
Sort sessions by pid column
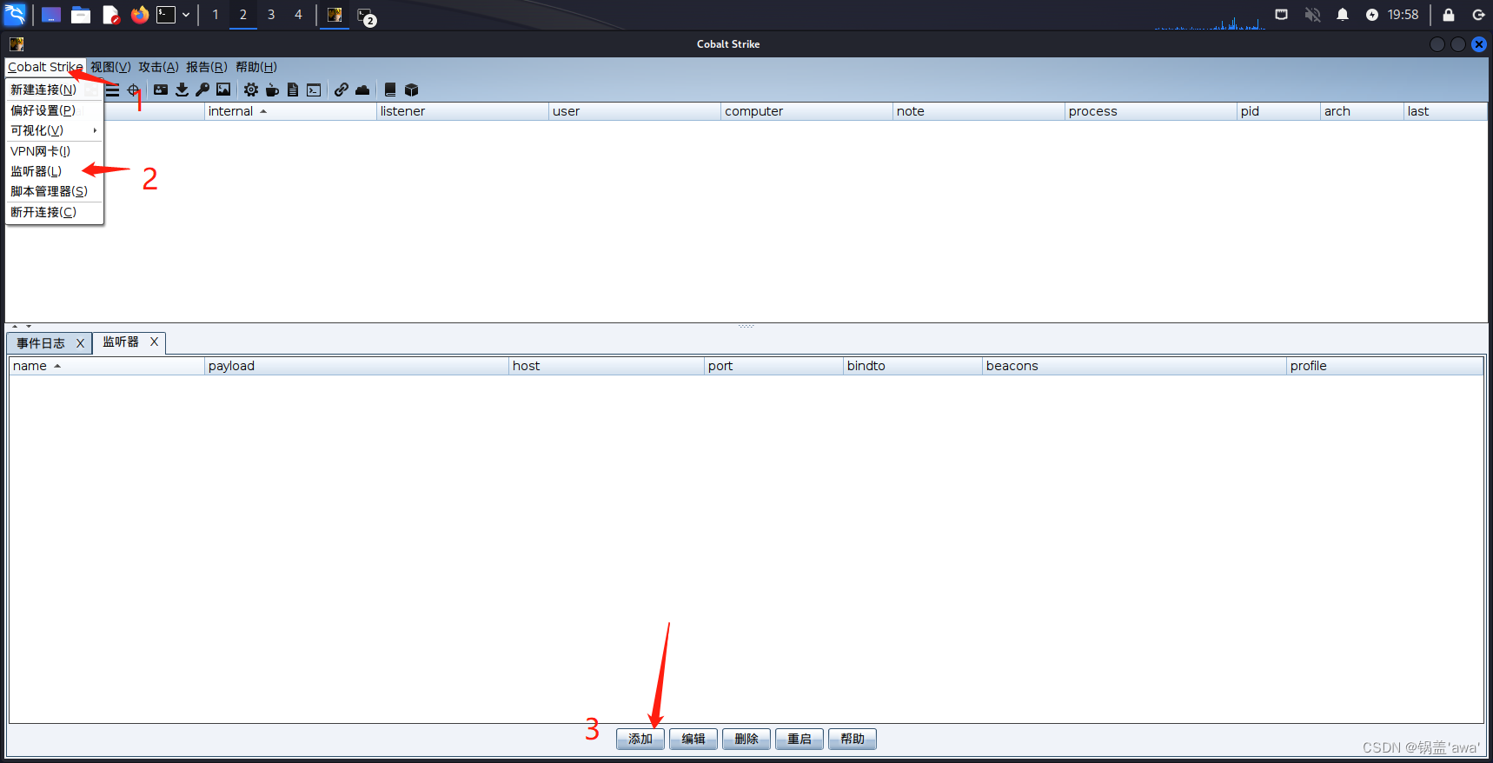point(1278,111)
